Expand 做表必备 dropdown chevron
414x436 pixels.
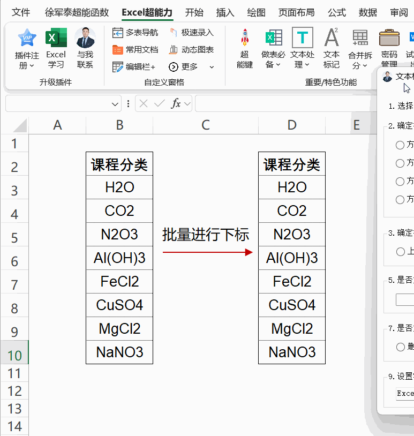click(x=278, y=65)
